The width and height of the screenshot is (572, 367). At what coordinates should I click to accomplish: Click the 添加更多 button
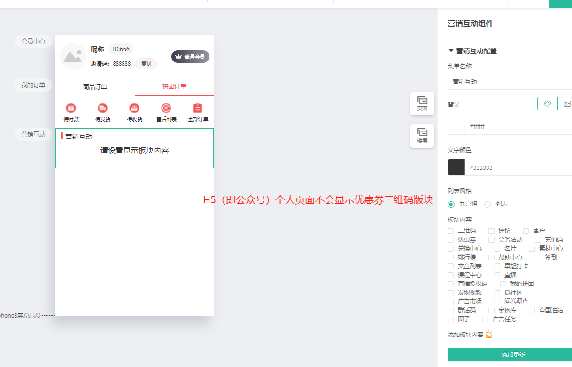[513, 354]
